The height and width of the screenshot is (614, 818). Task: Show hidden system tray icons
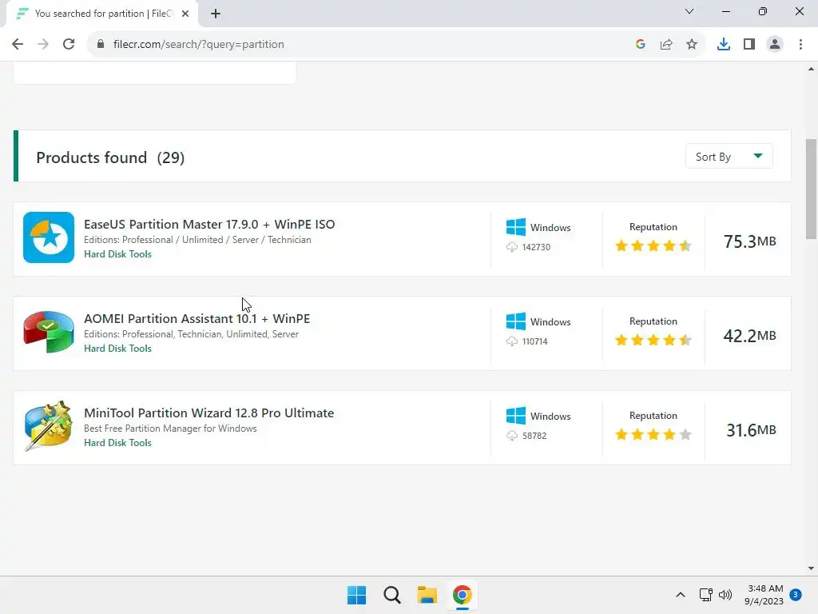(x=681, y=595)
